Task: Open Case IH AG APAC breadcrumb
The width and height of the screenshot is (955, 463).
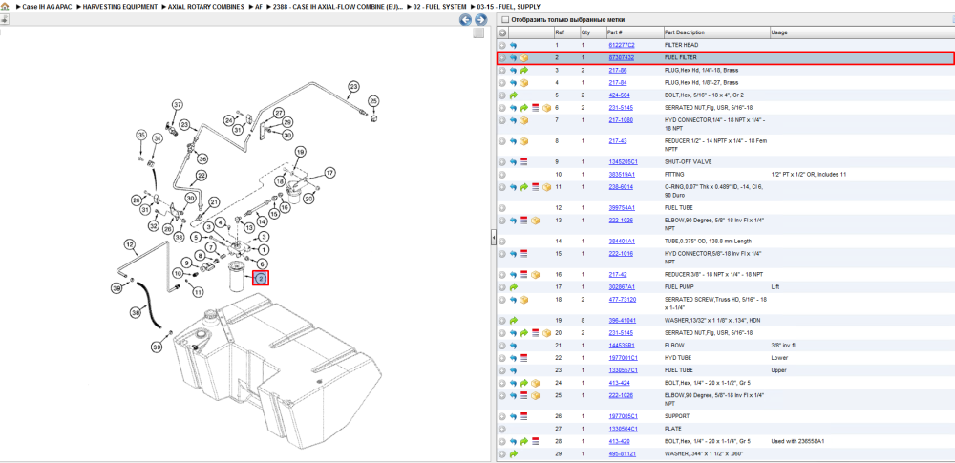Action: click(x=47, y=6)
